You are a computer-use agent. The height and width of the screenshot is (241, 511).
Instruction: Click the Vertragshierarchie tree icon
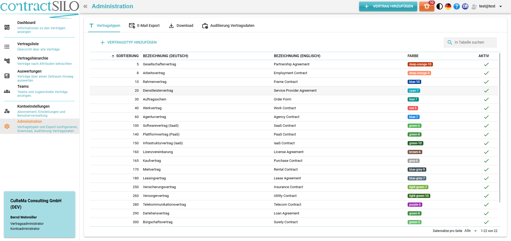click(7, 61)
